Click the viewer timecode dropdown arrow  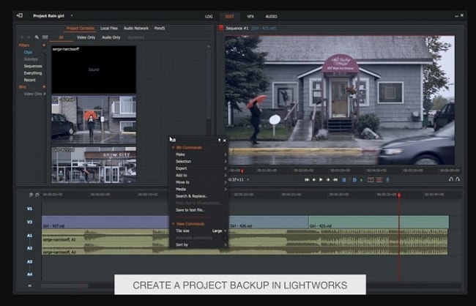click(248, 179)
